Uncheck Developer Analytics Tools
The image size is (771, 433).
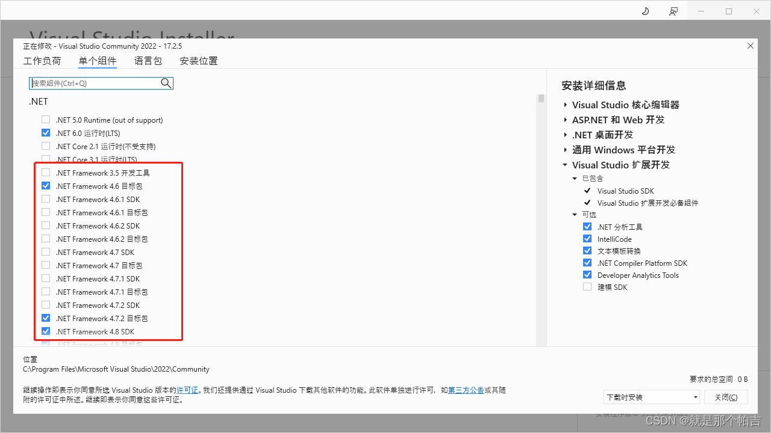[587, 274]
